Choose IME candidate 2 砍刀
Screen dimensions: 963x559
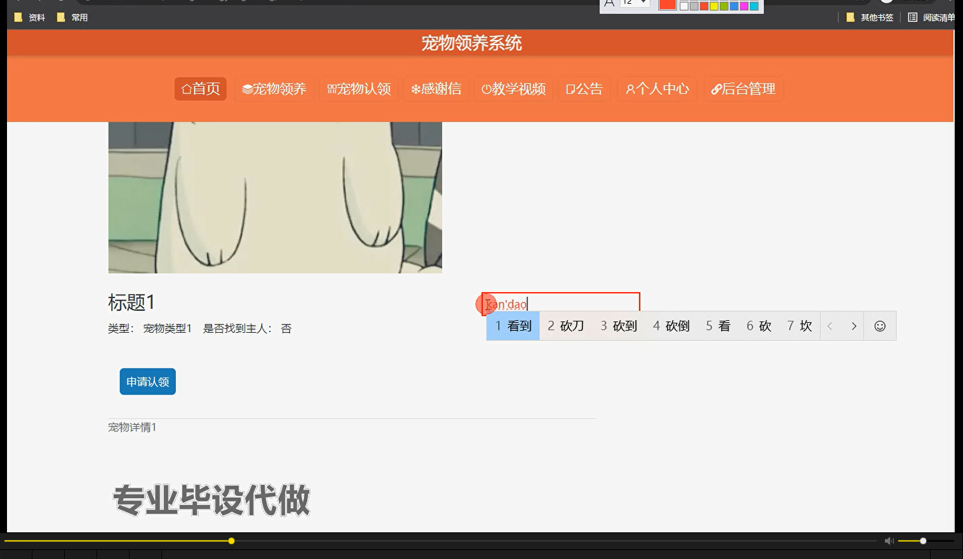pyautogui.click(x=565, y=326)
